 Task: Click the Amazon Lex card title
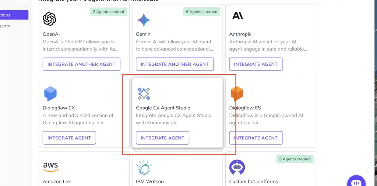(57, 182)
